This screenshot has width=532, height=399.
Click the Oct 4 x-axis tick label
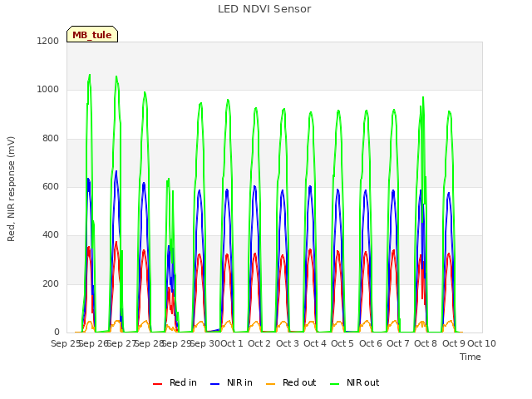(315, 343)
